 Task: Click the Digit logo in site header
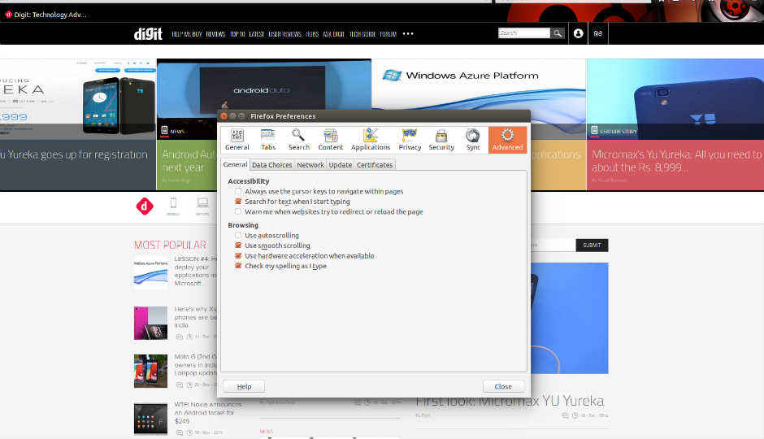point(148,33)
